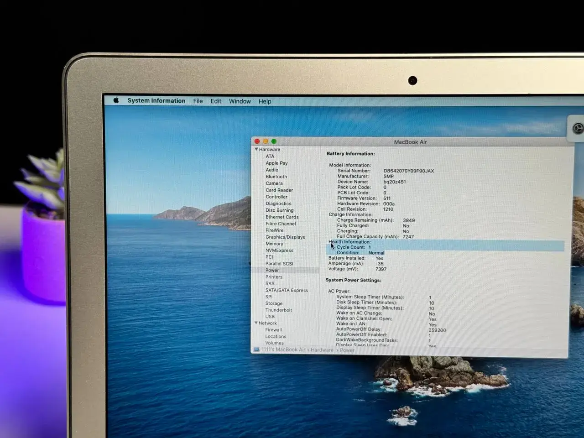Click Power in the path bar
Image resolution: width=584 pixels, height=438 pixels.
point(347,350)
